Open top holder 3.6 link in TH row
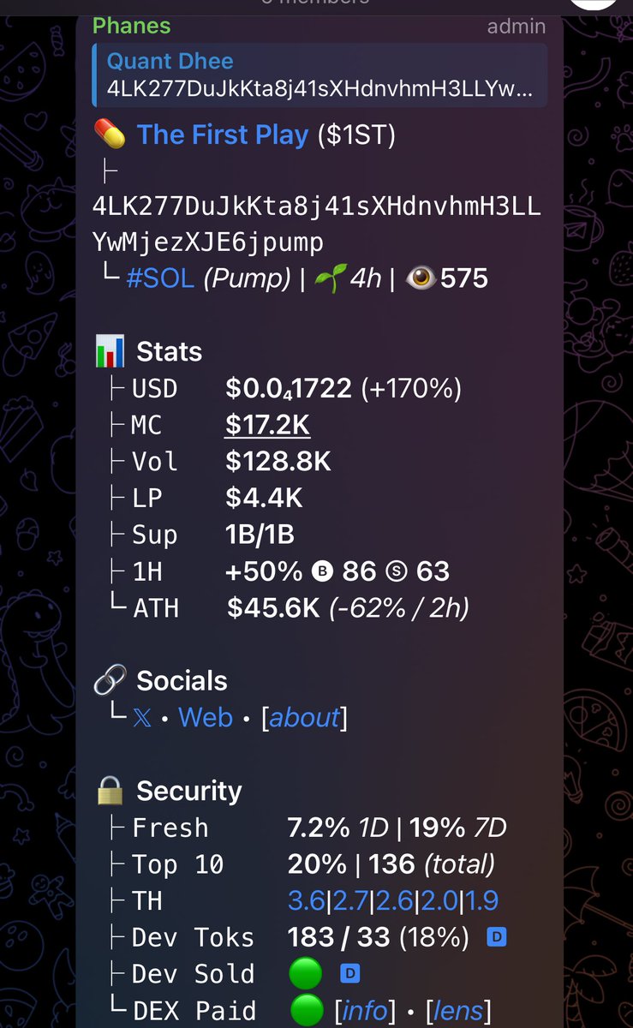 [x=306, y=901]
